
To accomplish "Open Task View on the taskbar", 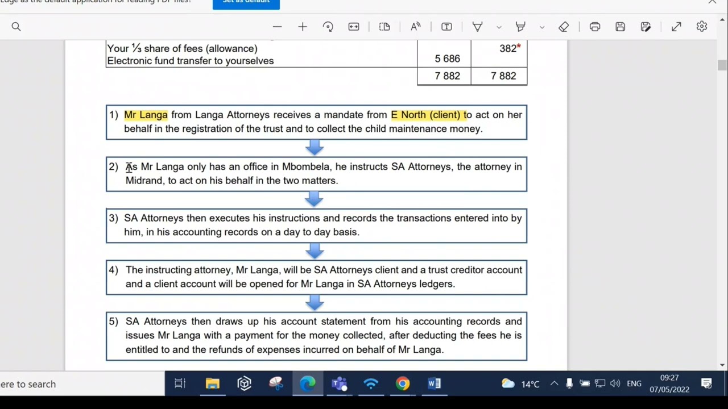I will coord(180,384).
